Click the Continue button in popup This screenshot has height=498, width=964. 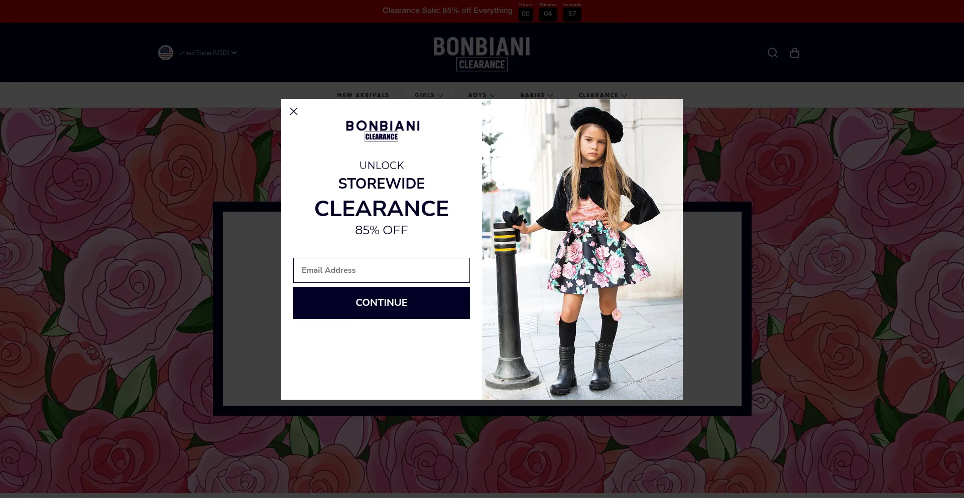pyautogui.click(x=382, y=303)
